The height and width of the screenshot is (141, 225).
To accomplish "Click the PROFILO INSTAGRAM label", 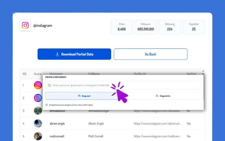I will click(56, 77).
